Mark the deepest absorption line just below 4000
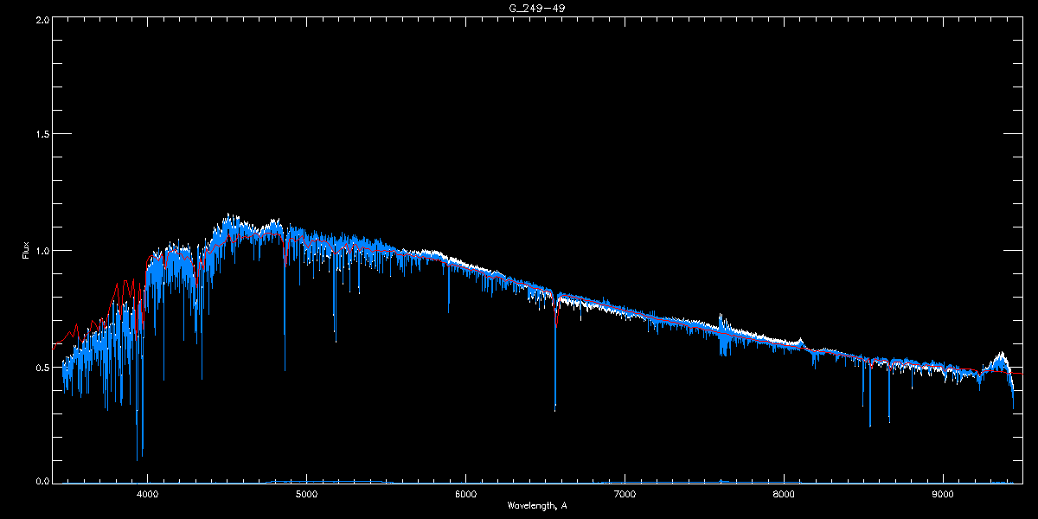Image resolution: width=1038 pixels, height=519 pixels. [x=137, y=454]
